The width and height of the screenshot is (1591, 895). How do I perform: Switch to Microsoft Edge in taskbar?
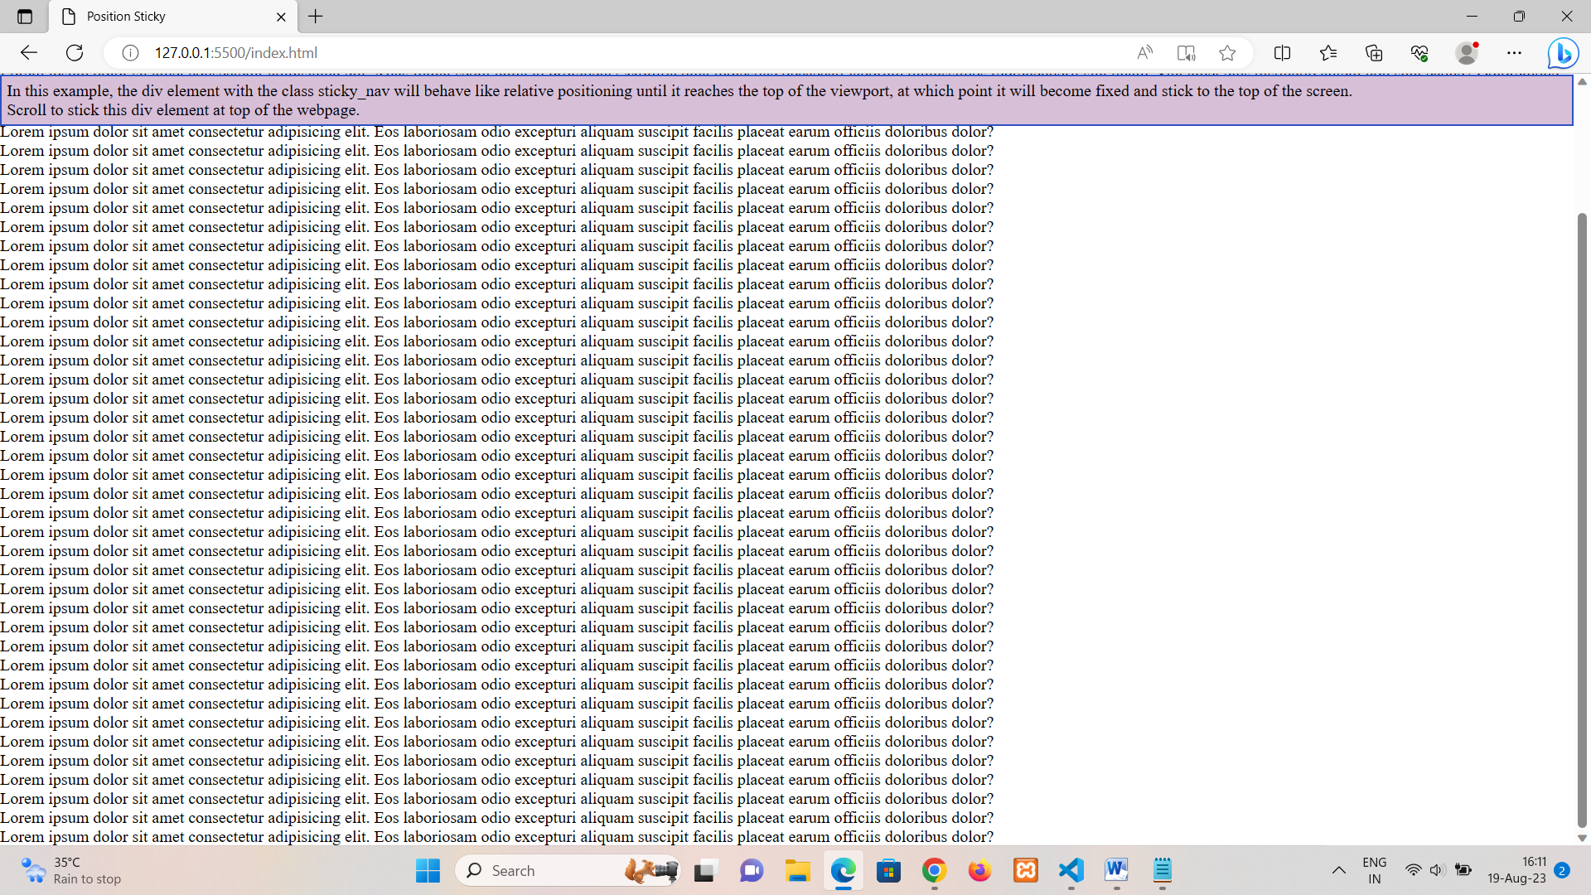tap(843, 871)
